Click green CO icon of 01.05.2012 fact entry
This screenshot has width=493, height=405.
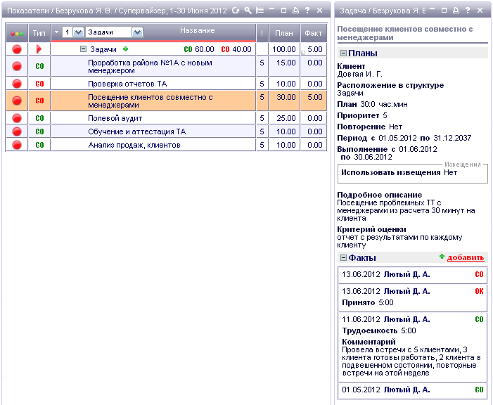pyautogui.click(x=479, y=390)
